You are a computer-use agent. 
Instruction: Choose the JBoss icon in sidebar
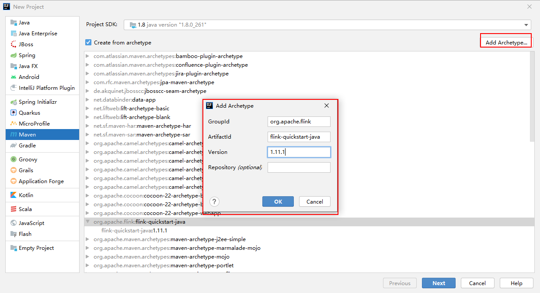point(14,44)
